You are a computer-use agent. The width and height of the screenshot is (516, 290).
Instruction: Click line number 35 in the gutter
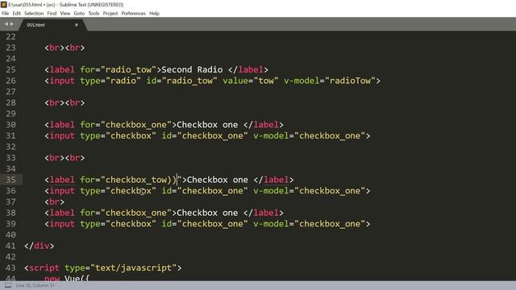10,180
